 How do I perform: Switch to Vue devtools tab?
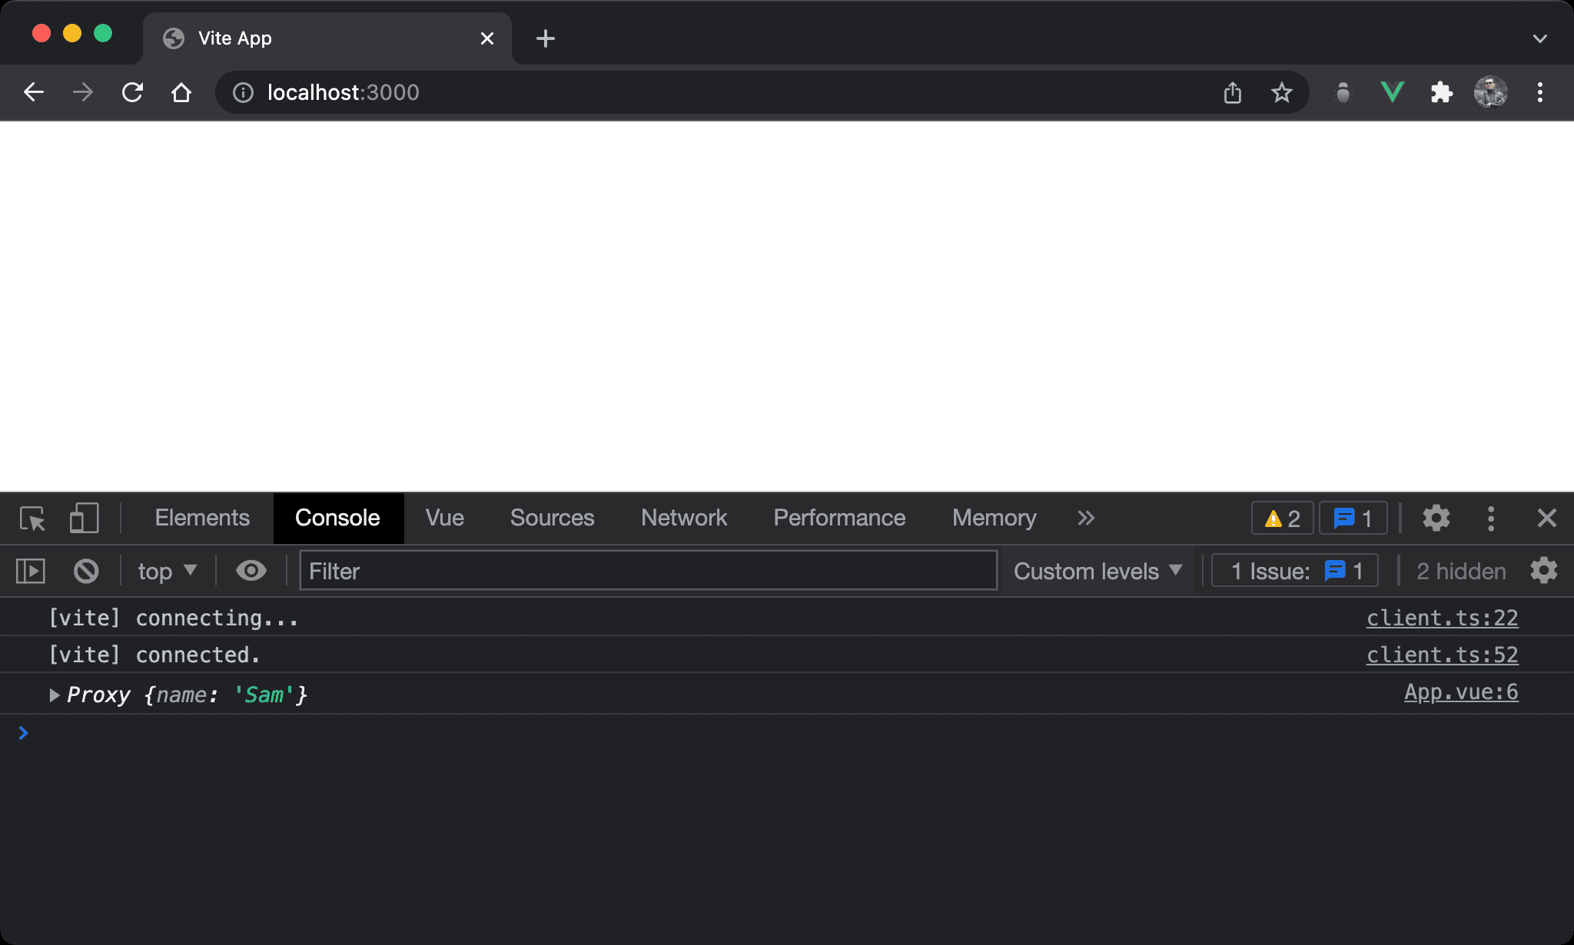pos(445,518)
